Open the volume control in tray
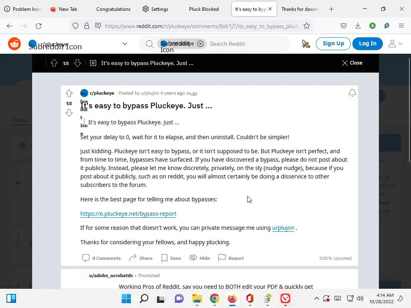This screenshot has height=308, width=411. coord(360,298)
